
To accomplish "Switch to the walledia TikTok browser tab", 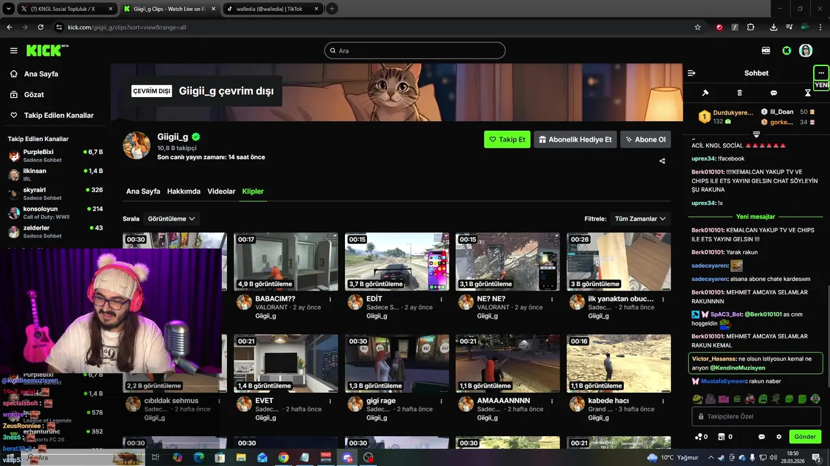I will tap(272, 9).
